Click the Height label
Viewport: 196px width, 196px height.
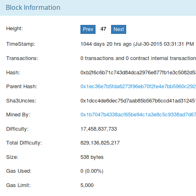(x=14, y=29)
